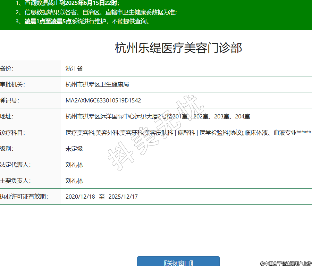Image resolution: width=312 pixels, height=266 pixels.
Task: Click the 法定代表人 row label
Action: 15,165
